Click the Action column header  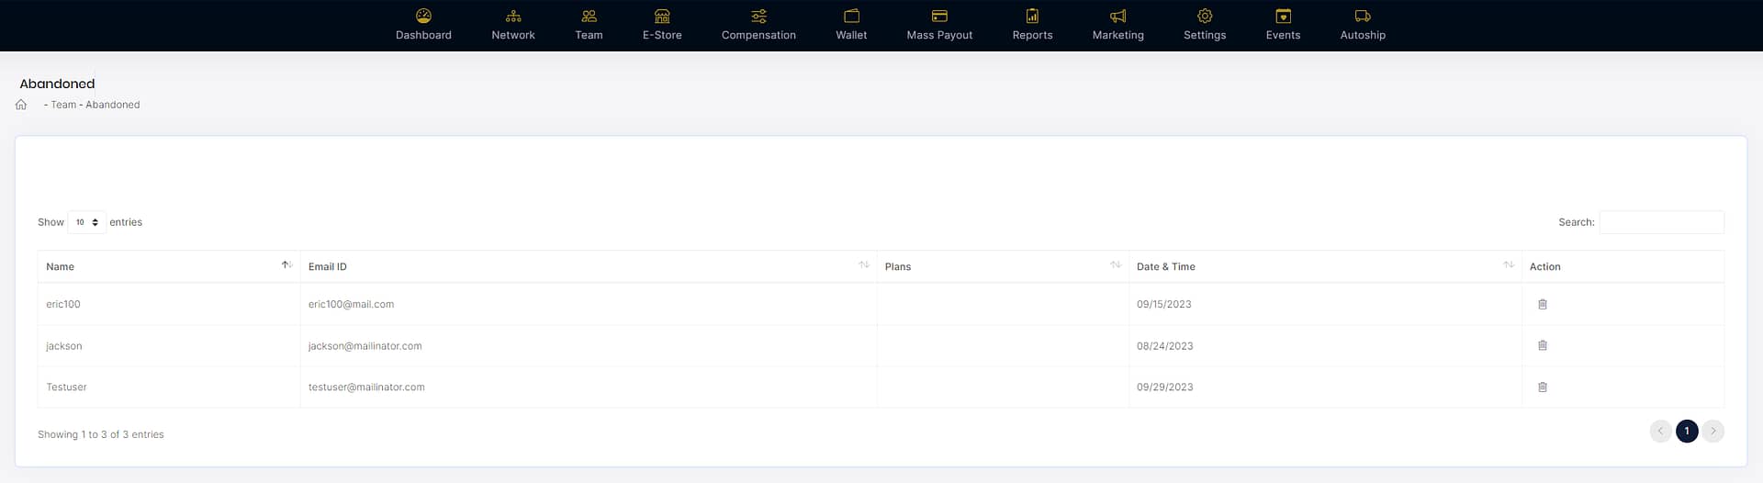point(1623,266)
